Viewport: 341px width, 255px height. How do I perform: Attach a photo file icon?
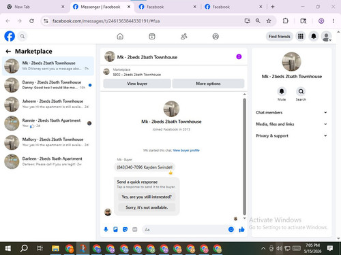click(115, 230)
